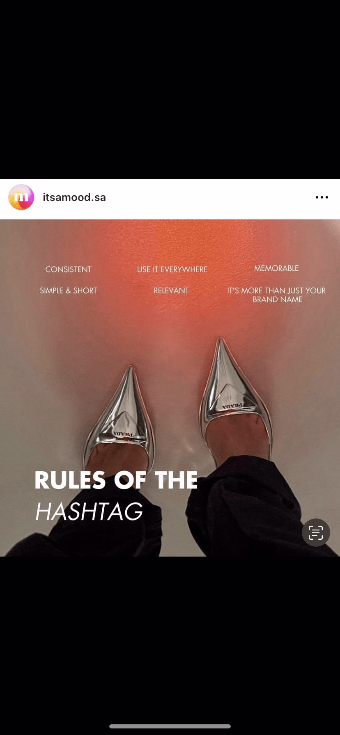Select the CONSISTENT text on the post
Image resolution: width=340 pixels, height=735 pixels.
[69, 269]
